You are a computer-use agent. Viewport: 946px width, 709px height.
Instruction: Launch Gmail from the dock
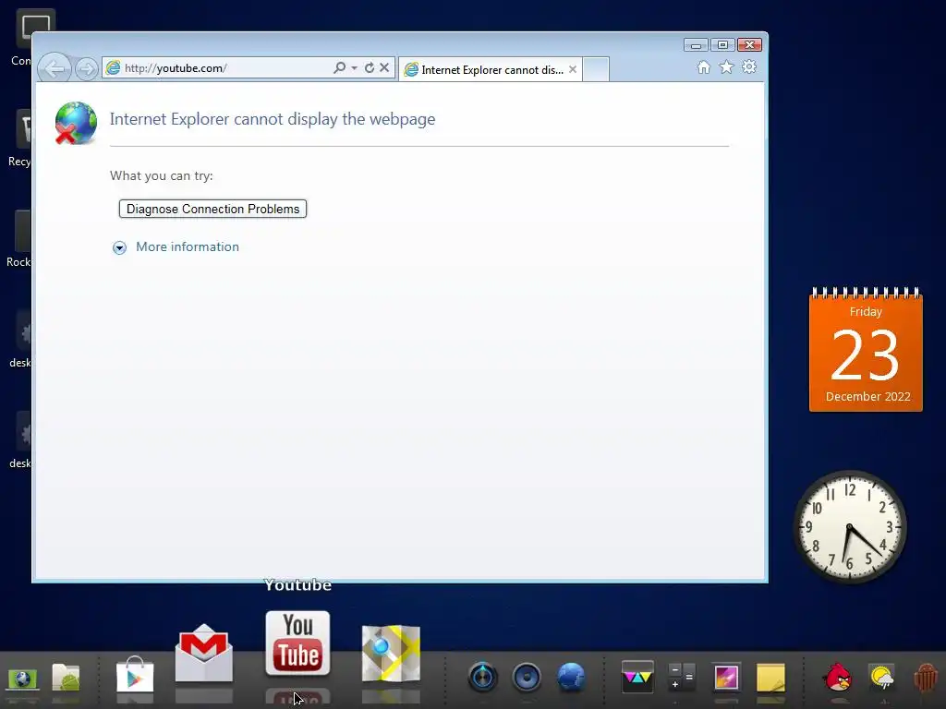click(x=204, y=653)
